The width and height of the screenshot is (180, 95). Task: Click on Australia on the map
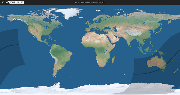pyautogui.click(x=157, y=62)
